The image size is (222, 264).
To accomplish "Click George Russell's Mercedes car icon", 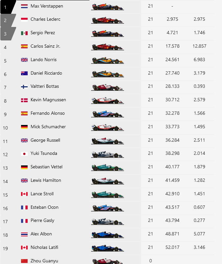I will coord(108,140).
